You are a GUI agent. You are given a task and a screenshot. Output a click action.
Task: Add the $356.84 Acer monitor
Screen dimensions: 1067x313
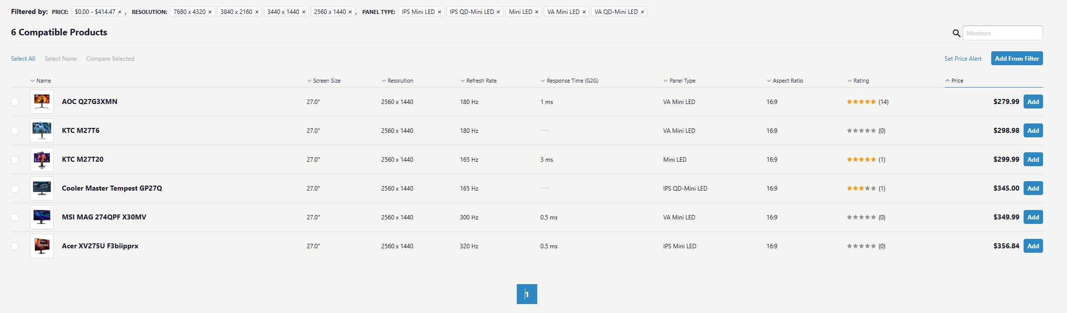coord(1033,246)
